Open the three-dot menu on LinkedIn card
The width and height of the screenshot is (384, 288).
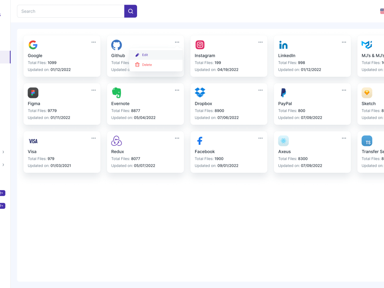pyautogui.click(x=344, y=42)
